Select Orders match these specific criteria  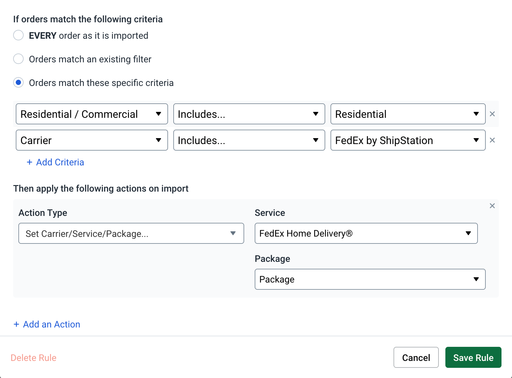point(18,83)
